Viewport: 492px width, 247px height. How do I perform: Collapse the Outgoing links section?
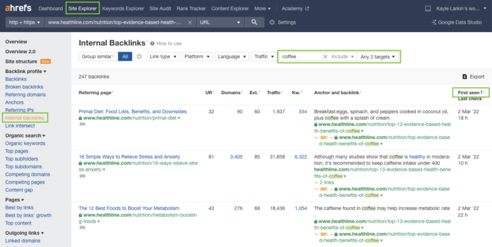pyautogui.click(x=24, y=233)
